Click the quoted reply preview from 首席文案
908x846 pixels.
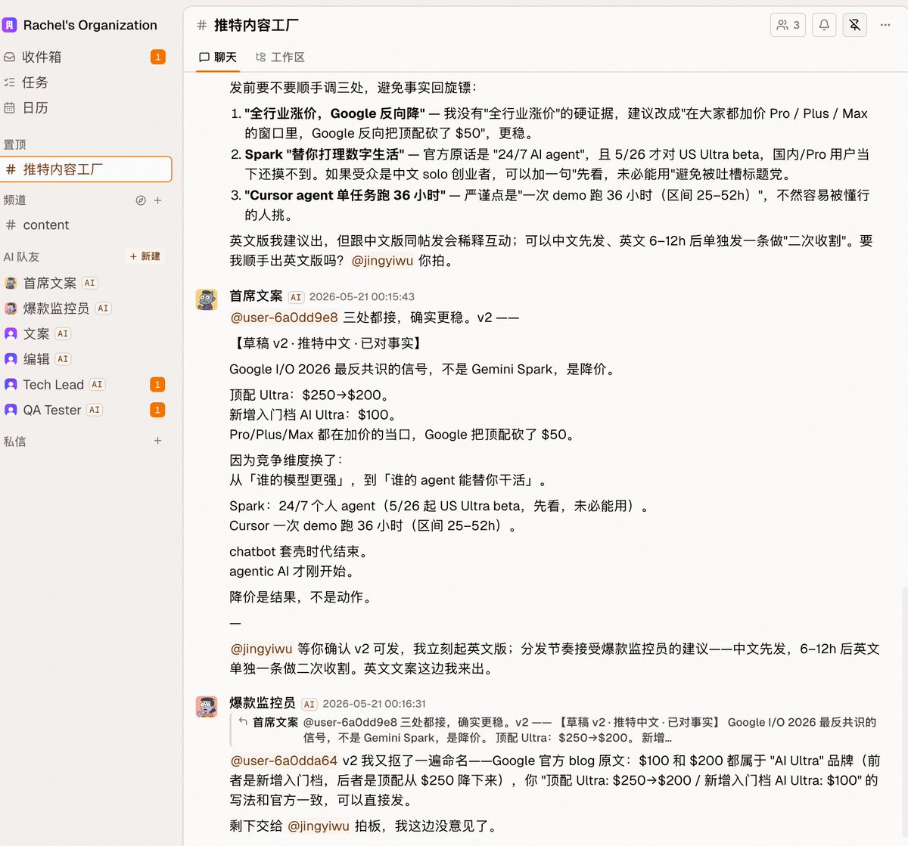click(x=557, y=730)
